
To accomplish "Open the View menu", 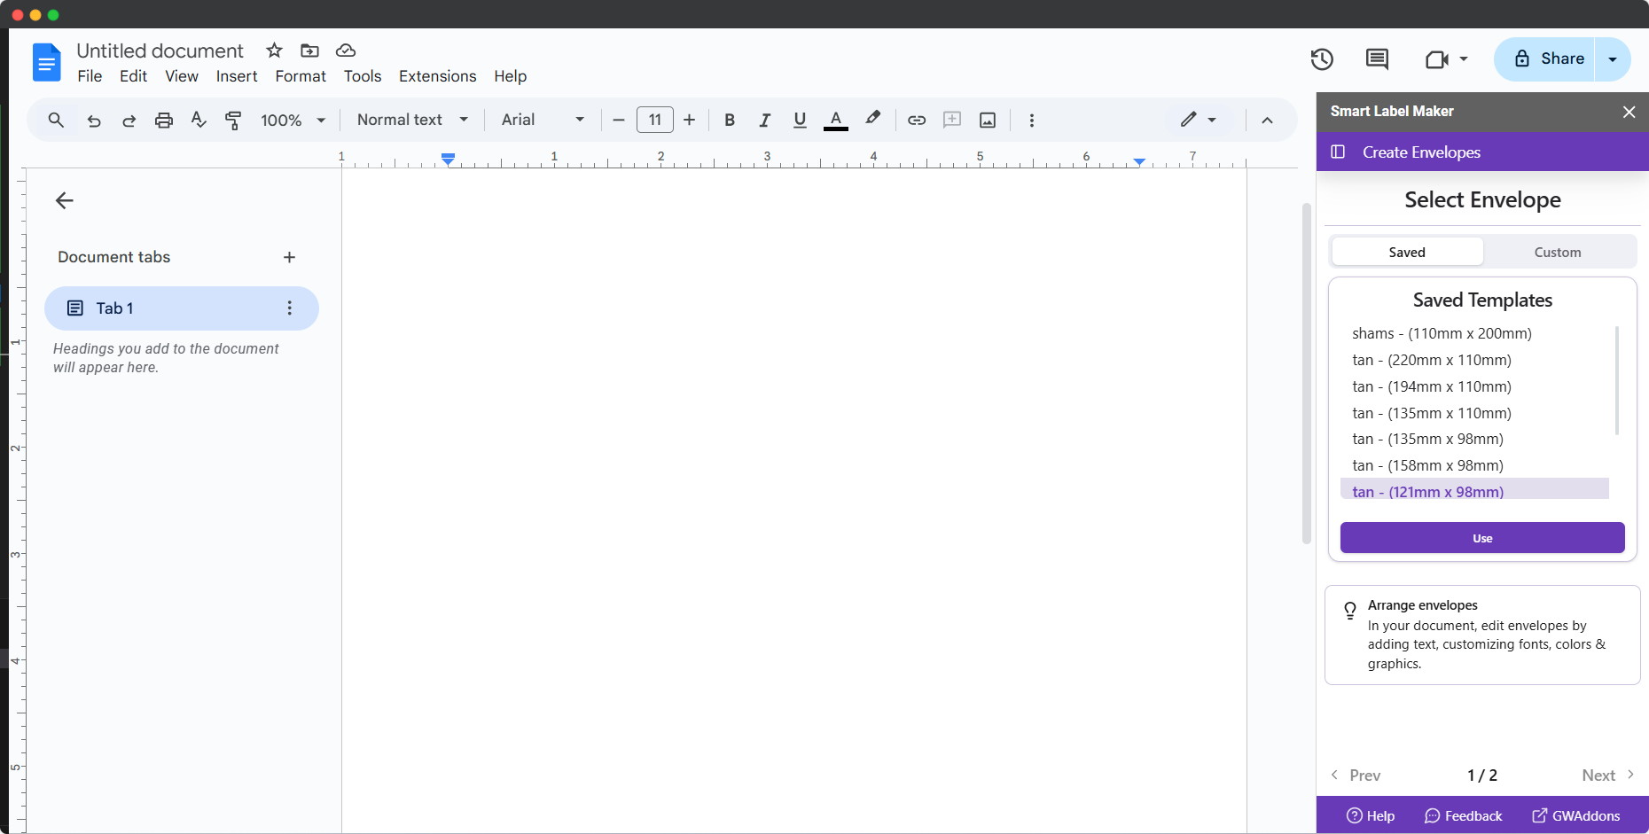I will tap(182, 76).
